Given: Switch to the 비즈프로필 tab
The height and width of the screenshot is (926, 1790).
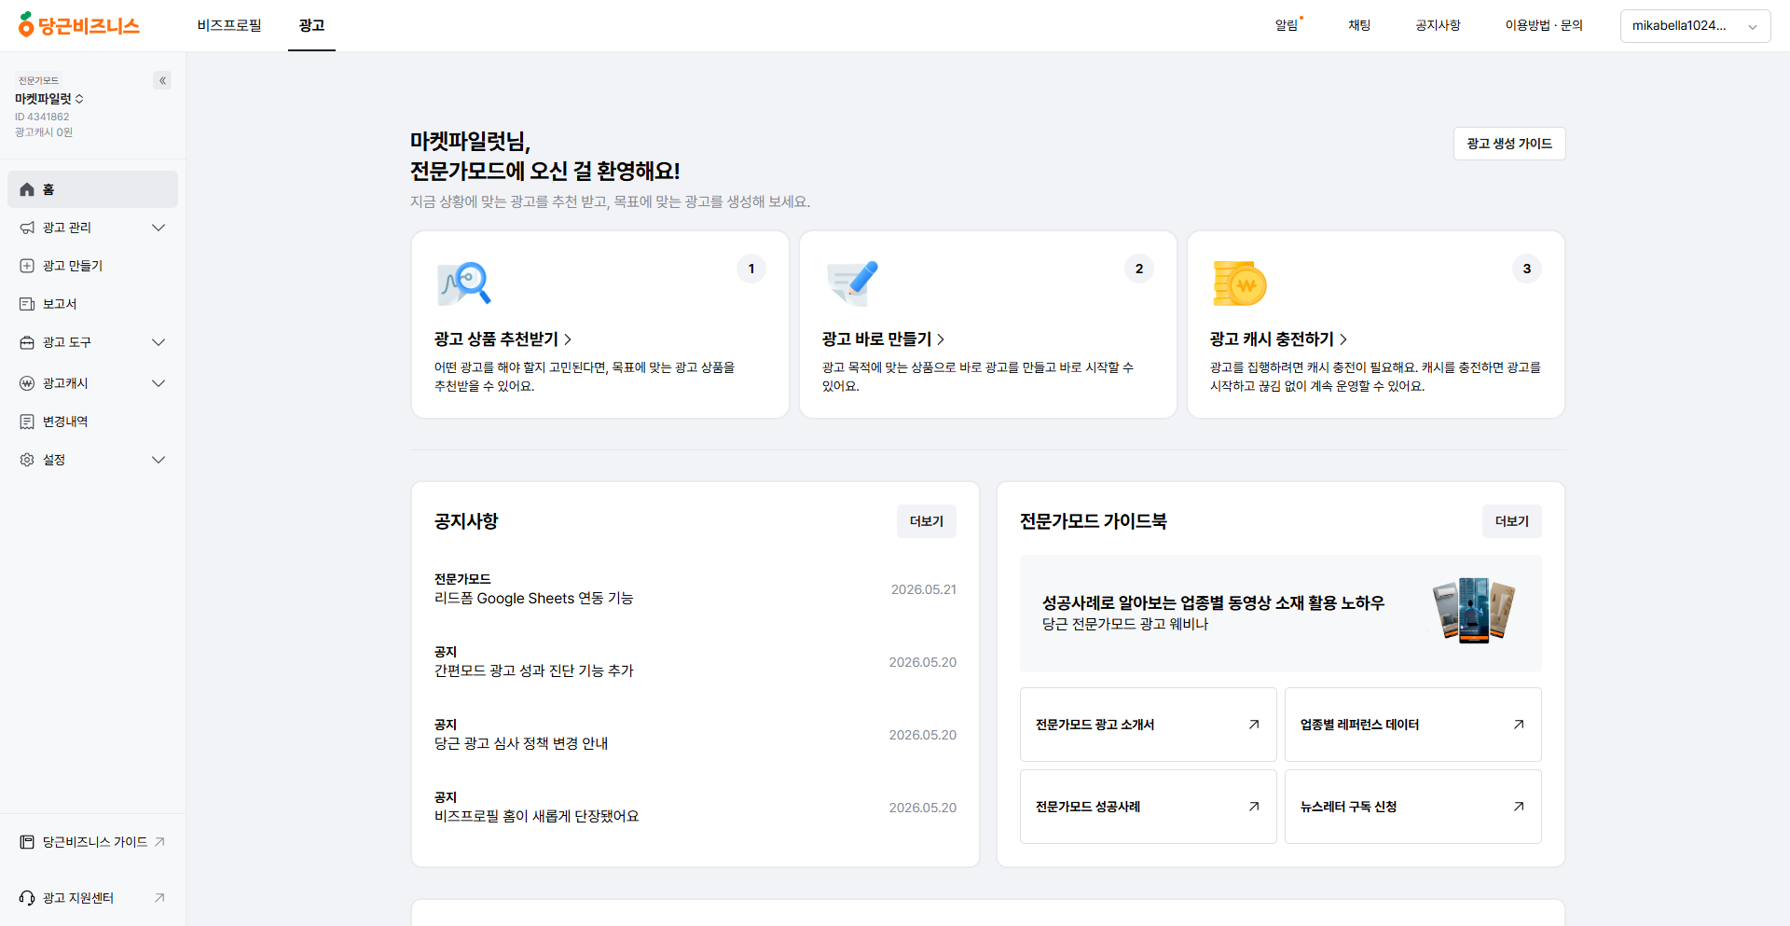Looking at the screenshot, I should (229, 25).
